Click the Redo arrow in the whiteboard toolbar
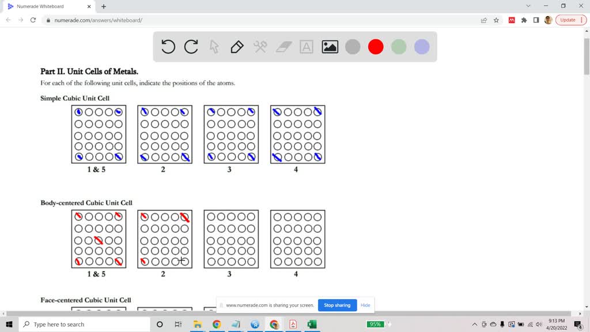Viewport: 590px width, 332px height. (191, 47)
